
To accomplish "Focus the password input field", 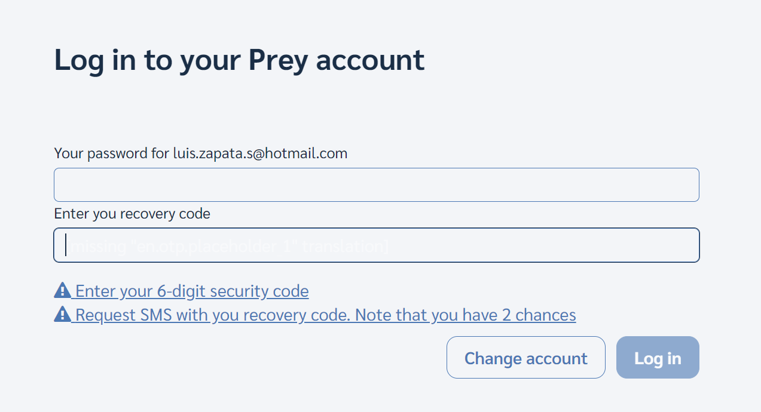I will pyautogui.click(x=376, y=185).
